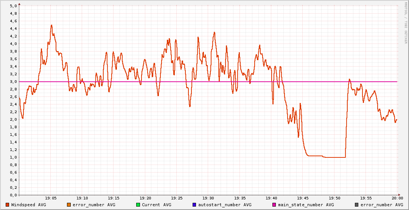Click the blue autostart_number AVG legend swatch

pos(194,205)
